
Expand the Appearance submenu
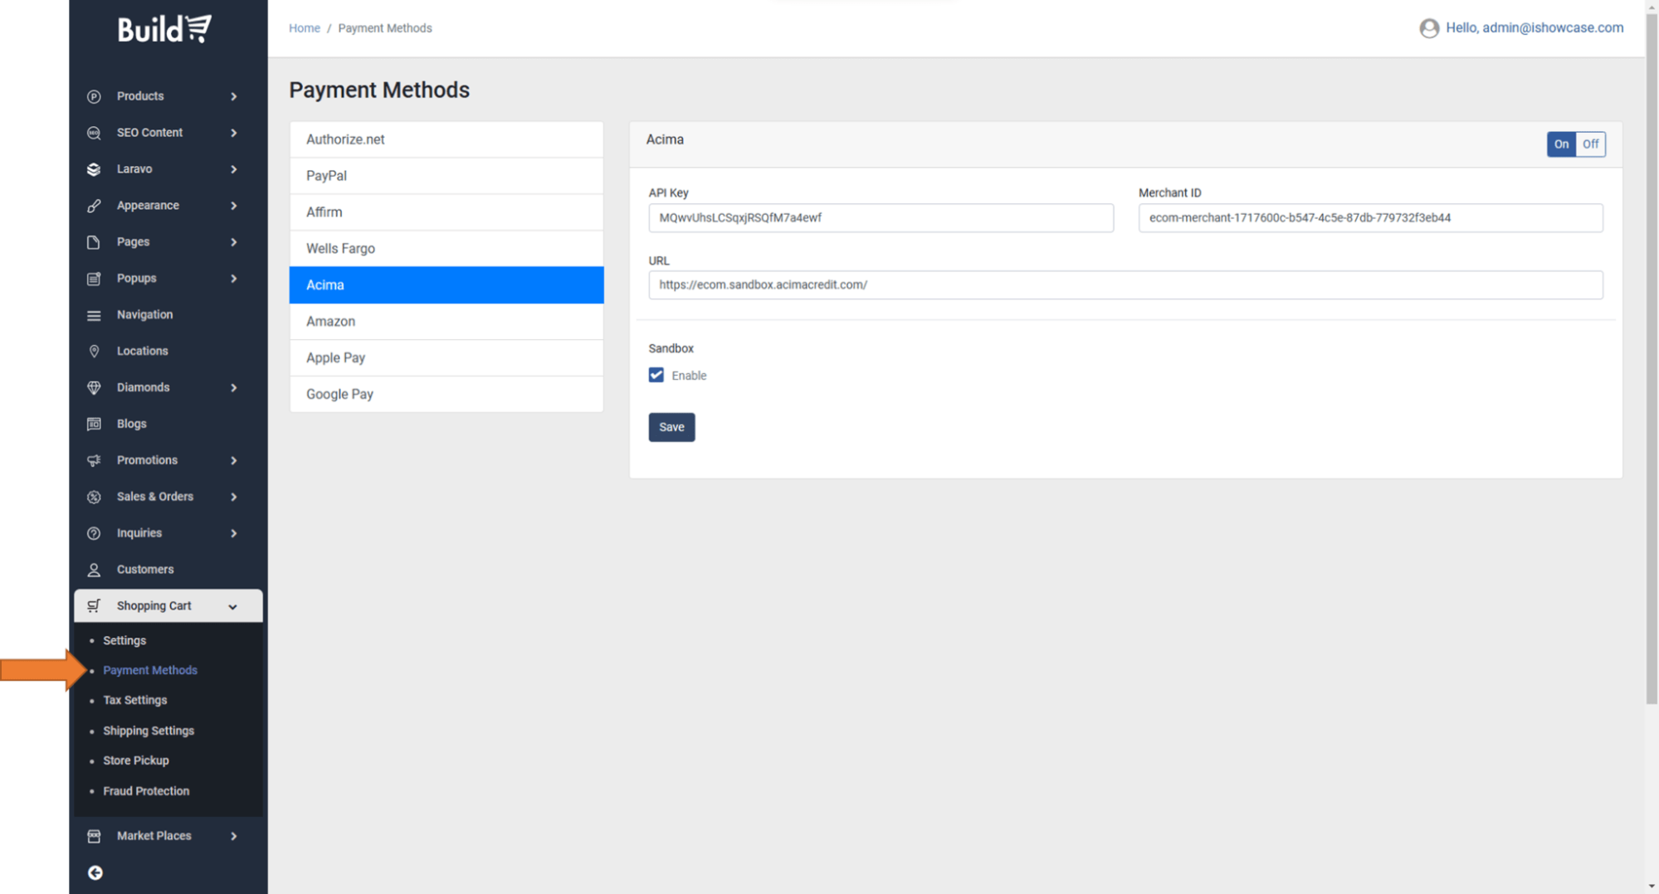[233, 206]
